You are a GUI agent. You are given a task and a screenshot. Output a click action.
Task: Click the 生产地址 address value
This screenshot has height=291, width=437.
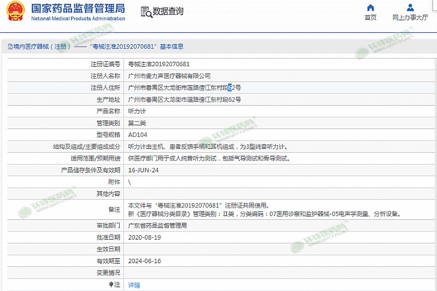[184, 100]
